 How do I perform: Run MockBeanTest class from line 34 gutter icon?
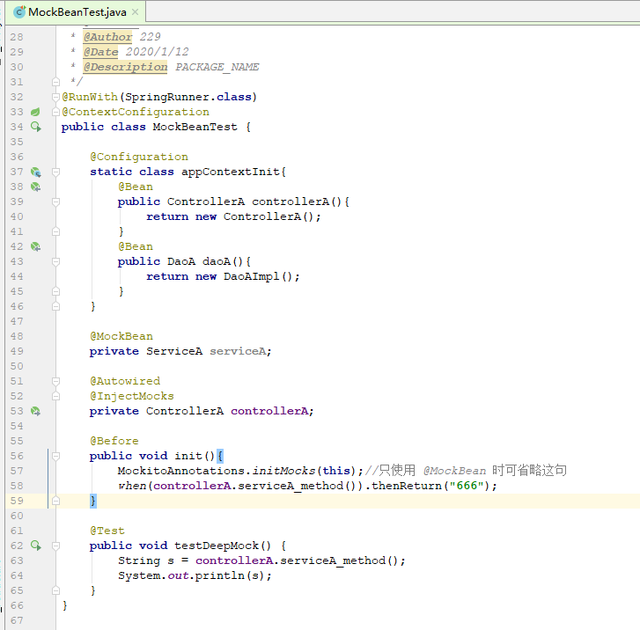click(36, 127)
